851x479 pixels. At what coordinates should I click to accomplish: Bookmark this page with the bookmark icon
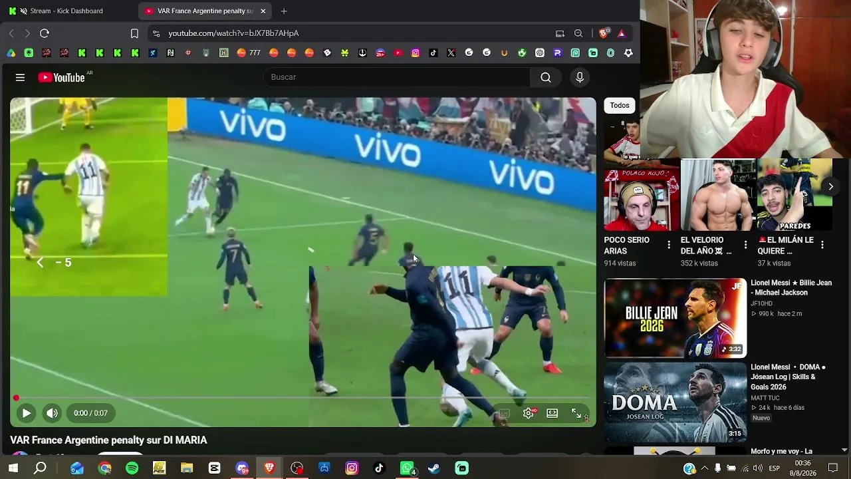(134, 33)
